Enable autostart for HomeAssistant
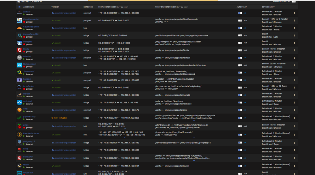315x175 pixels. [x=240, y=65]
